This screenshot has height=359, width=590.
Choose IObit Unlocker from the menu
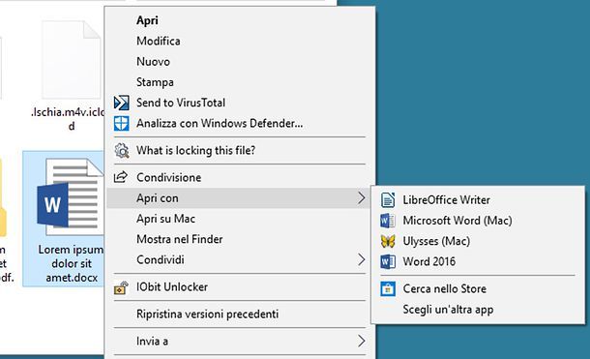(240, 287)
